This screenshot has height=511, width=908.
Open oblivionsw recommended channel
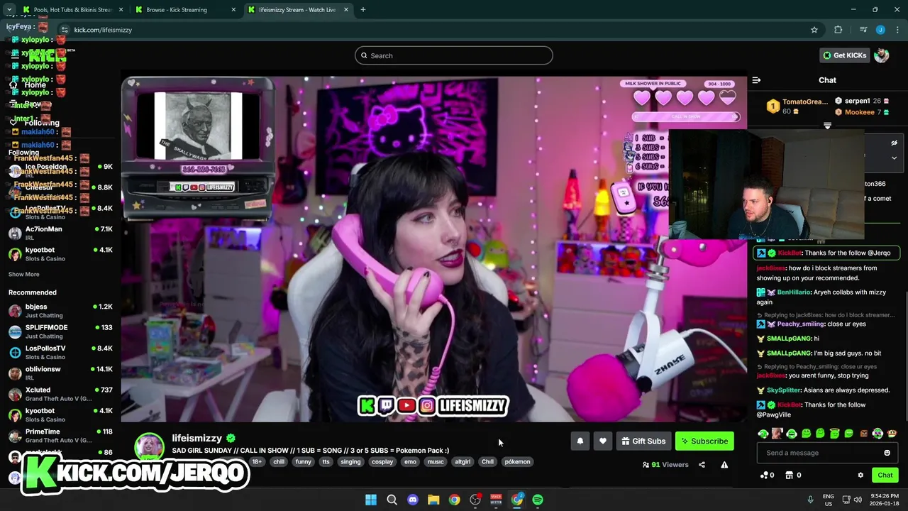point(60,373)
